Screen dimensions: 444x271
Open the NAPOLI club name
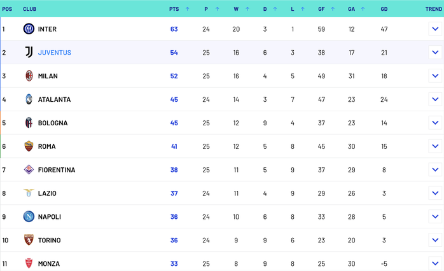[50, 217]
